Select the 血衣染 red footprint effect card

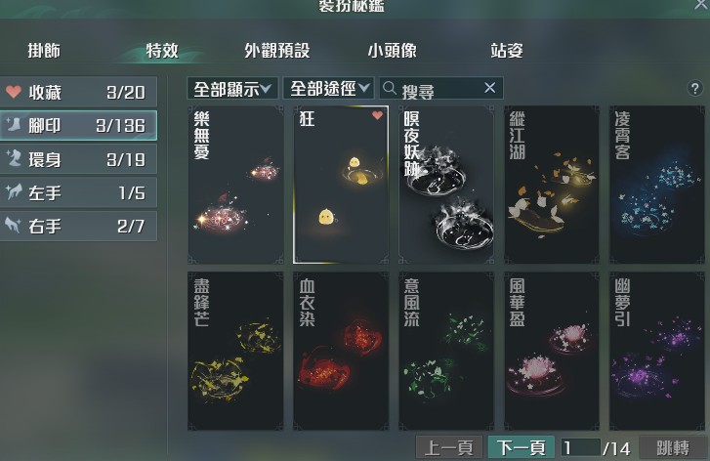tap(341, 351)
